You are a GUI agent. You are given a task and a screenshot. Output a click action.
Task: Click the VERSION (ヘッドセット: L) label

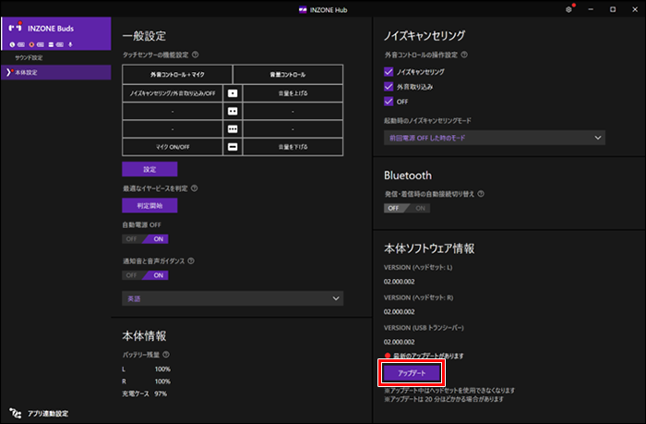[x=418, y=267]
